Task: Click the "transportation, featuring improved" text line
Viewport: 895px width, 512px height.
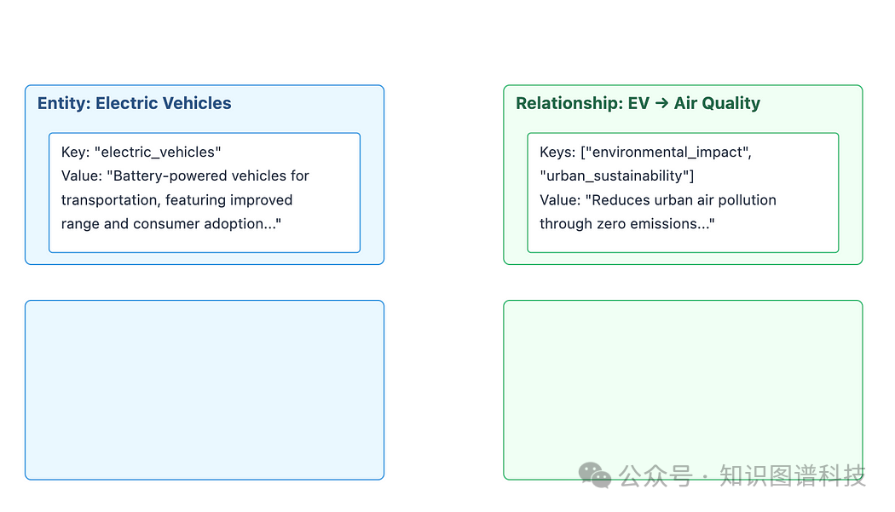Action: click(x=176, y=200)
